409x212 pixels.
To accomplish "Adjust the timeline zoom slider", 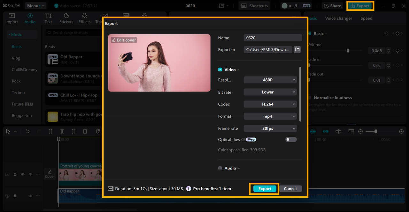I will tap(375, 131).
